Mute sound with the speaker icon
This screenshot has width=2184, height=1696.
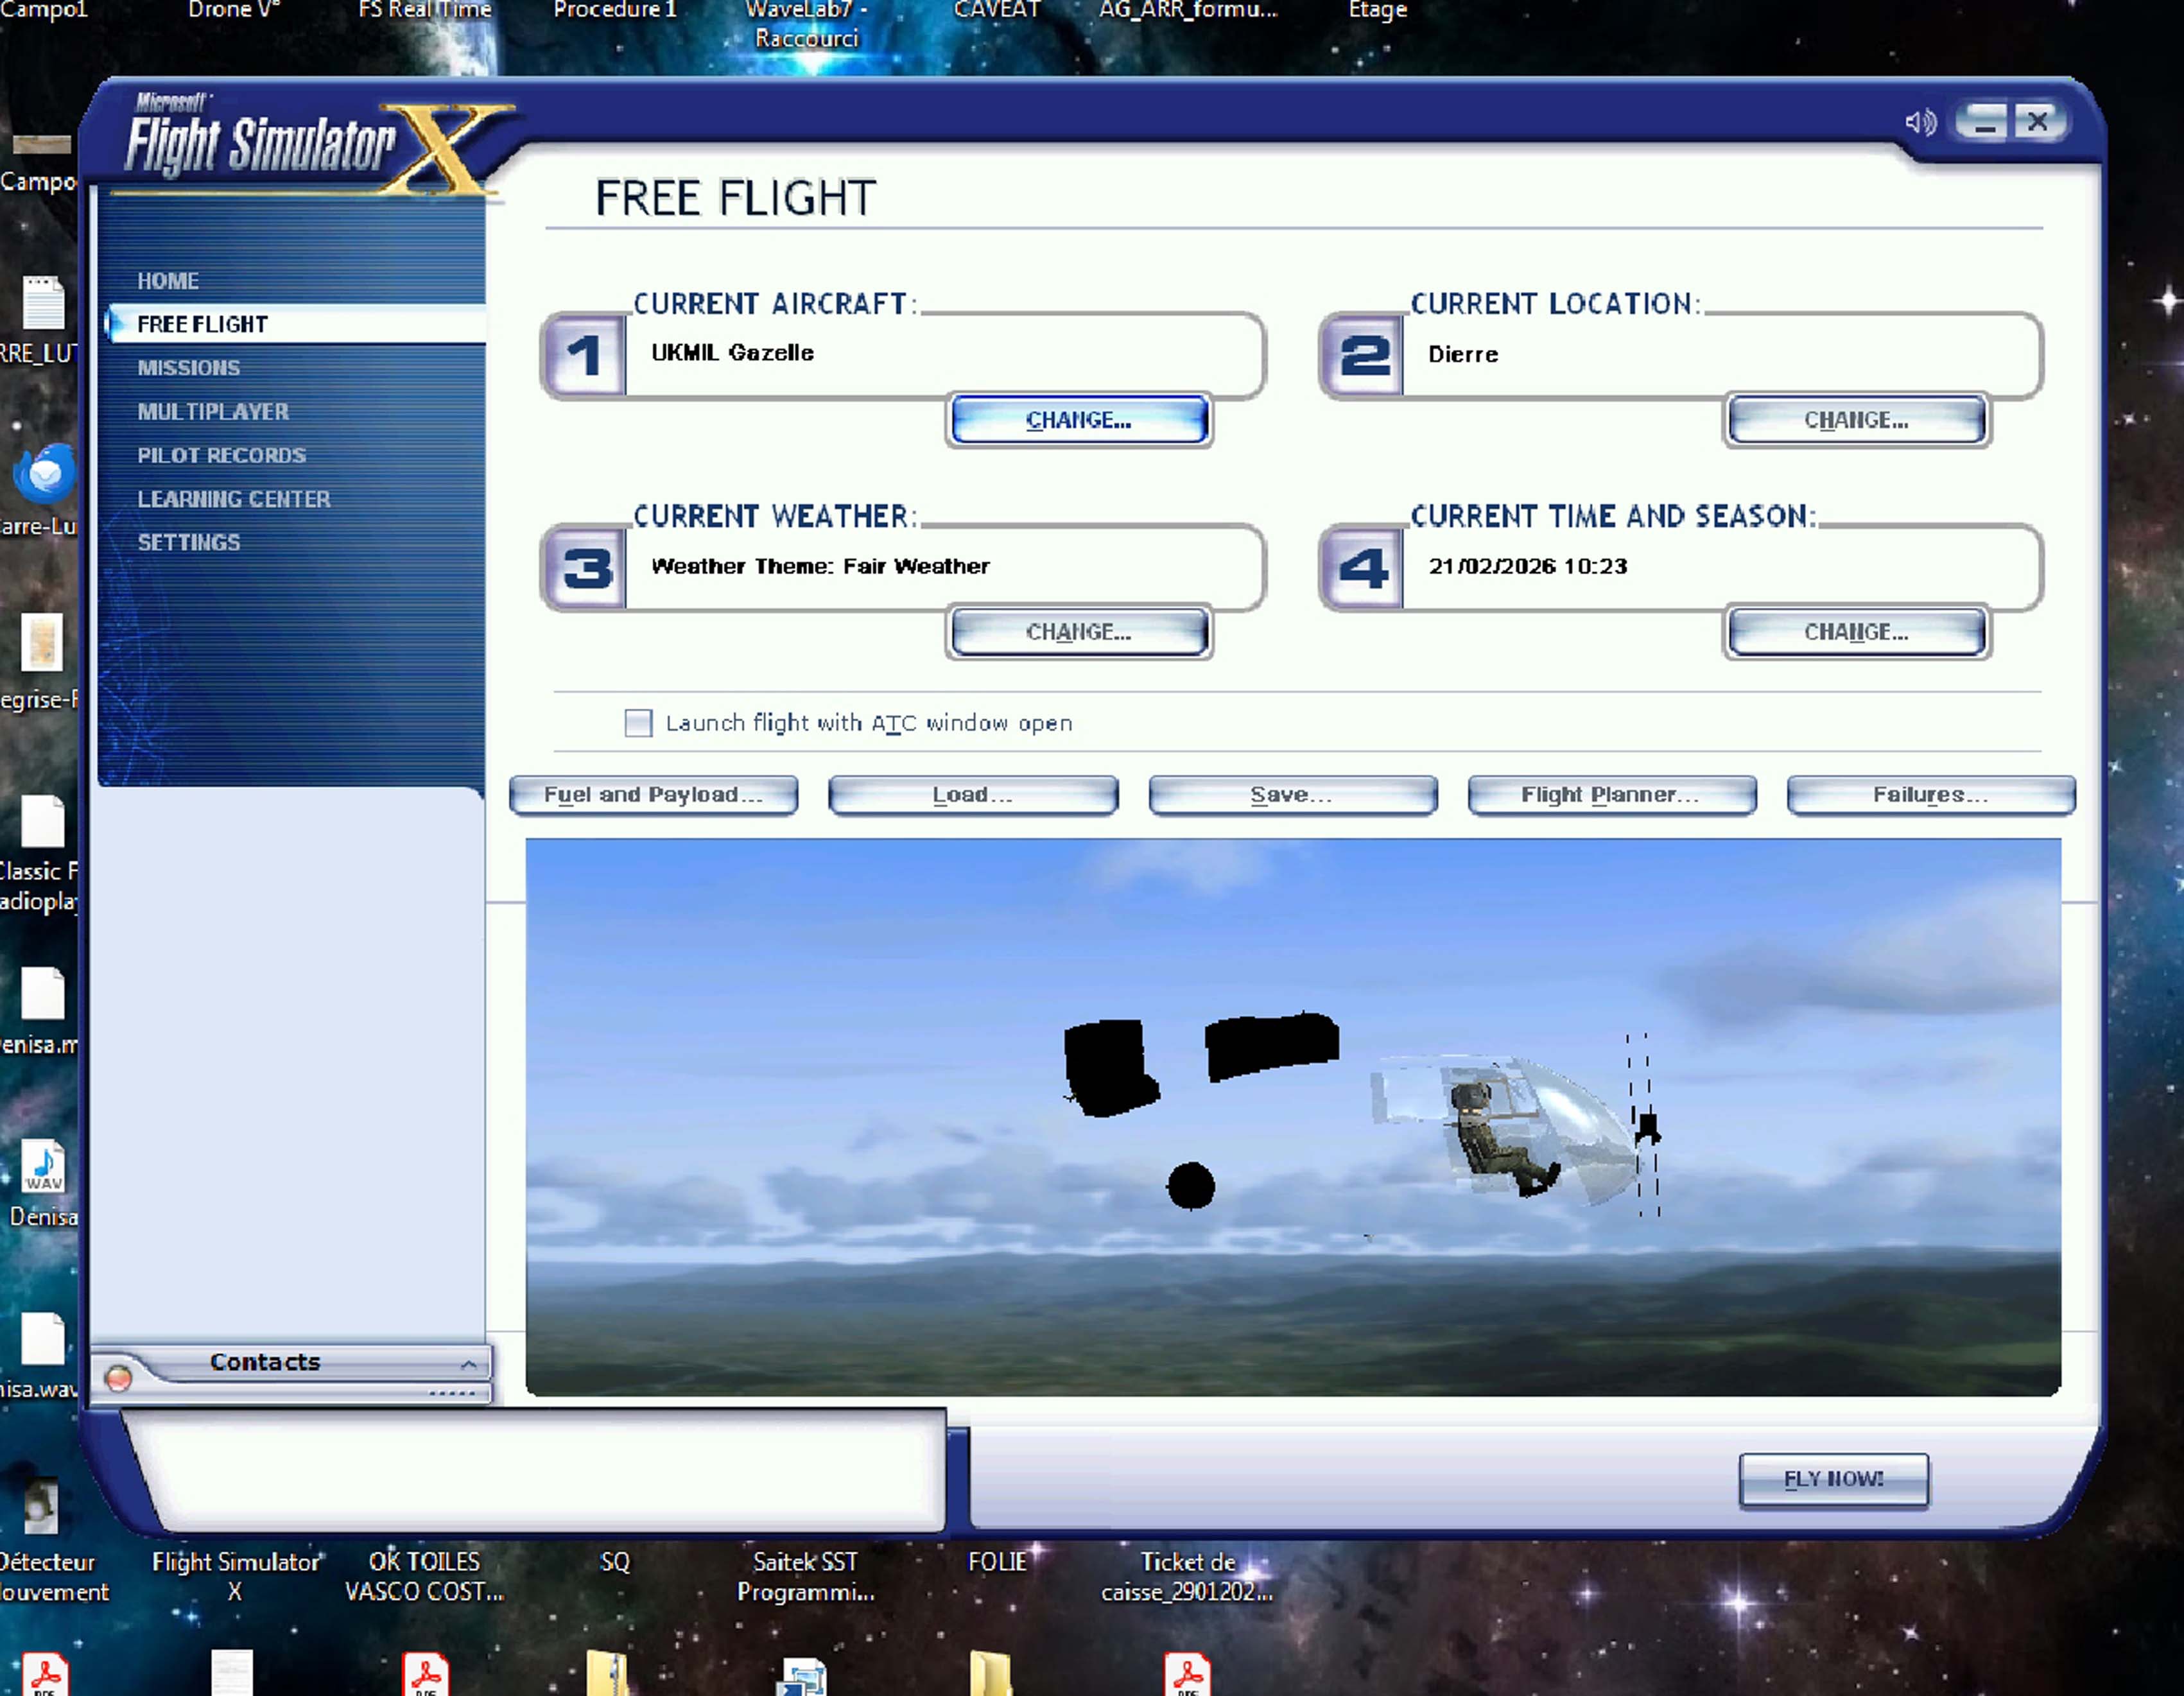[x=1920, y=122]
